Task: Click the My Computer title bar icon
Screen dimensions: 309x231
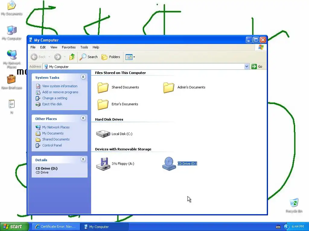Action: point(31,40)
